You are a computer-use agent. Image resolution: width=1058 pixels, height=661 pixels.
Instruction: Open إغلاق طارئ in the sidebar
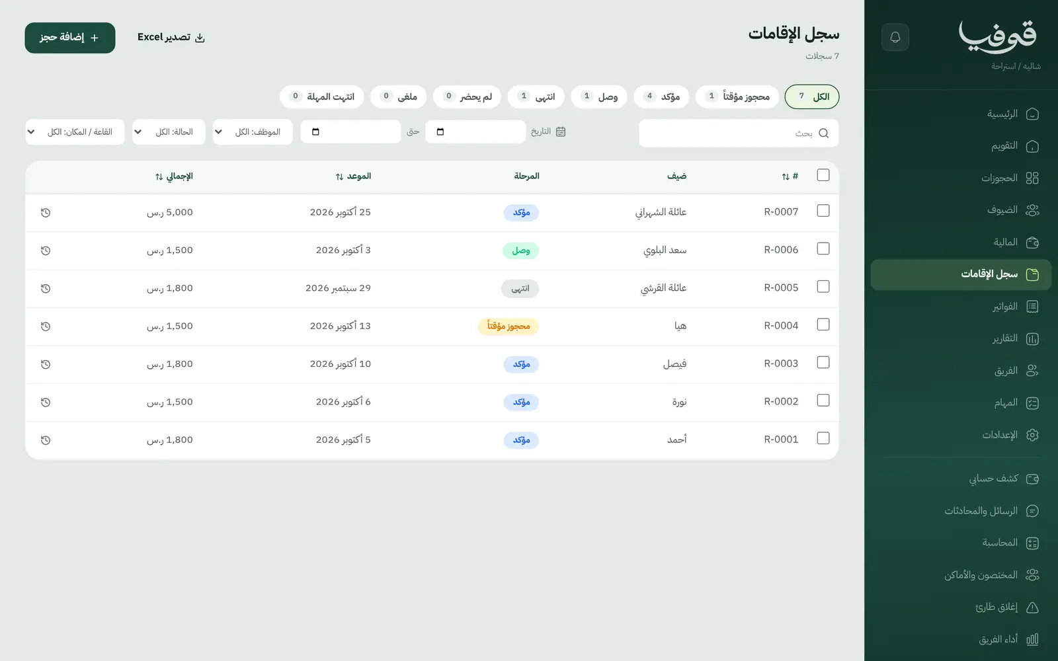click(961, 607)
